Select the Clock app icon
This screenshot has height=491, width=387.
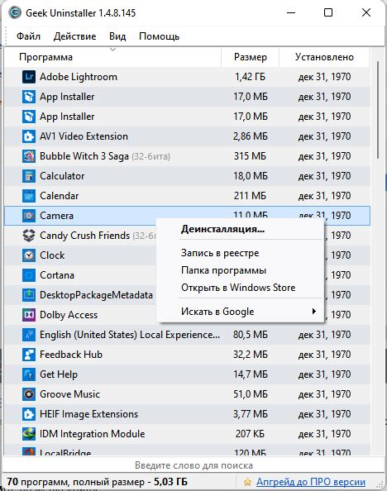click(x=29, y=255)
